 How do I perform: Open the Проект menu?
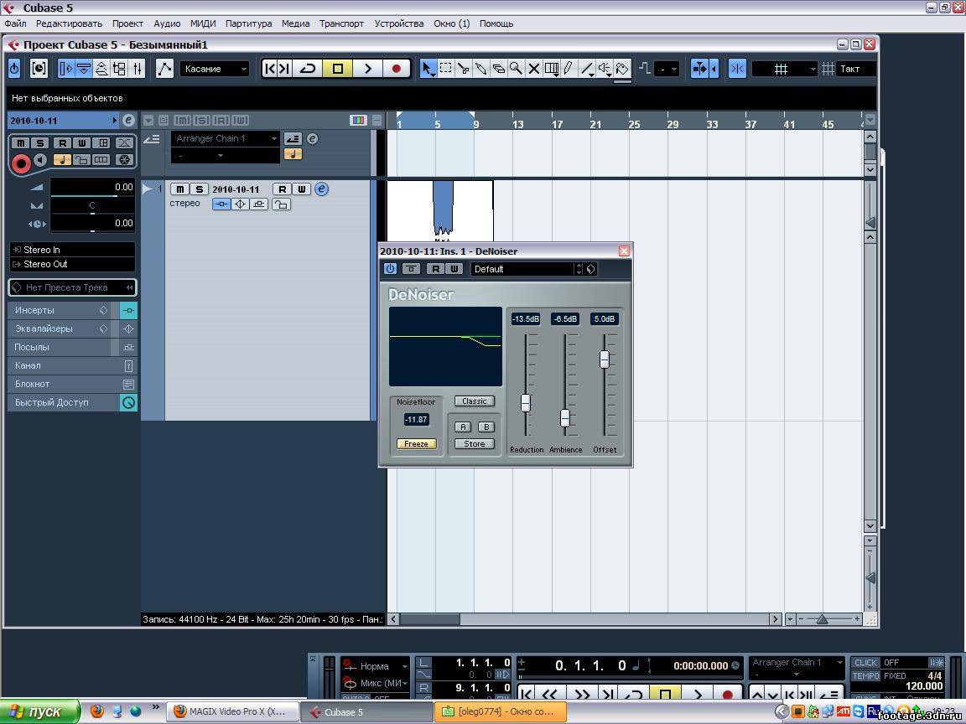coord(127,23)
